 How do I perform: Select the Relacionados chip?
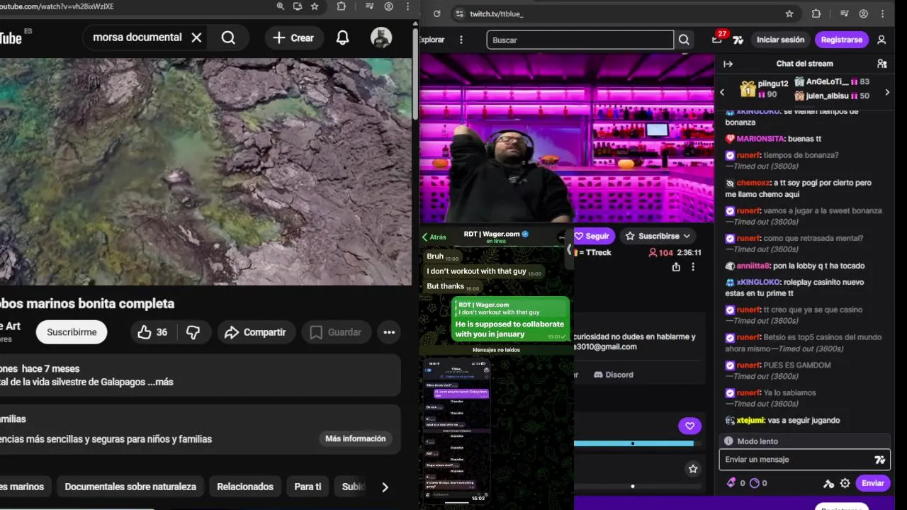[x=245, y=487]
